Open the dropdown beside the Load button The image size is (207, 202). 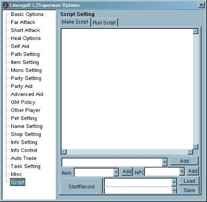coord(174,182)
